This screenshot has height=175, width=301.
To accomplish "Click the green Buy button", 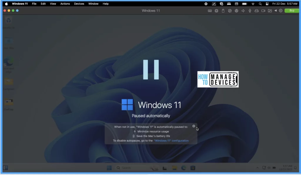I will (x=292, y=11).
